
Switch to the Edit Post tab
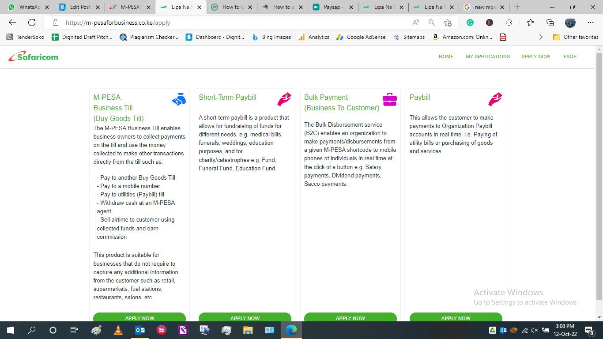pos(80,7)
